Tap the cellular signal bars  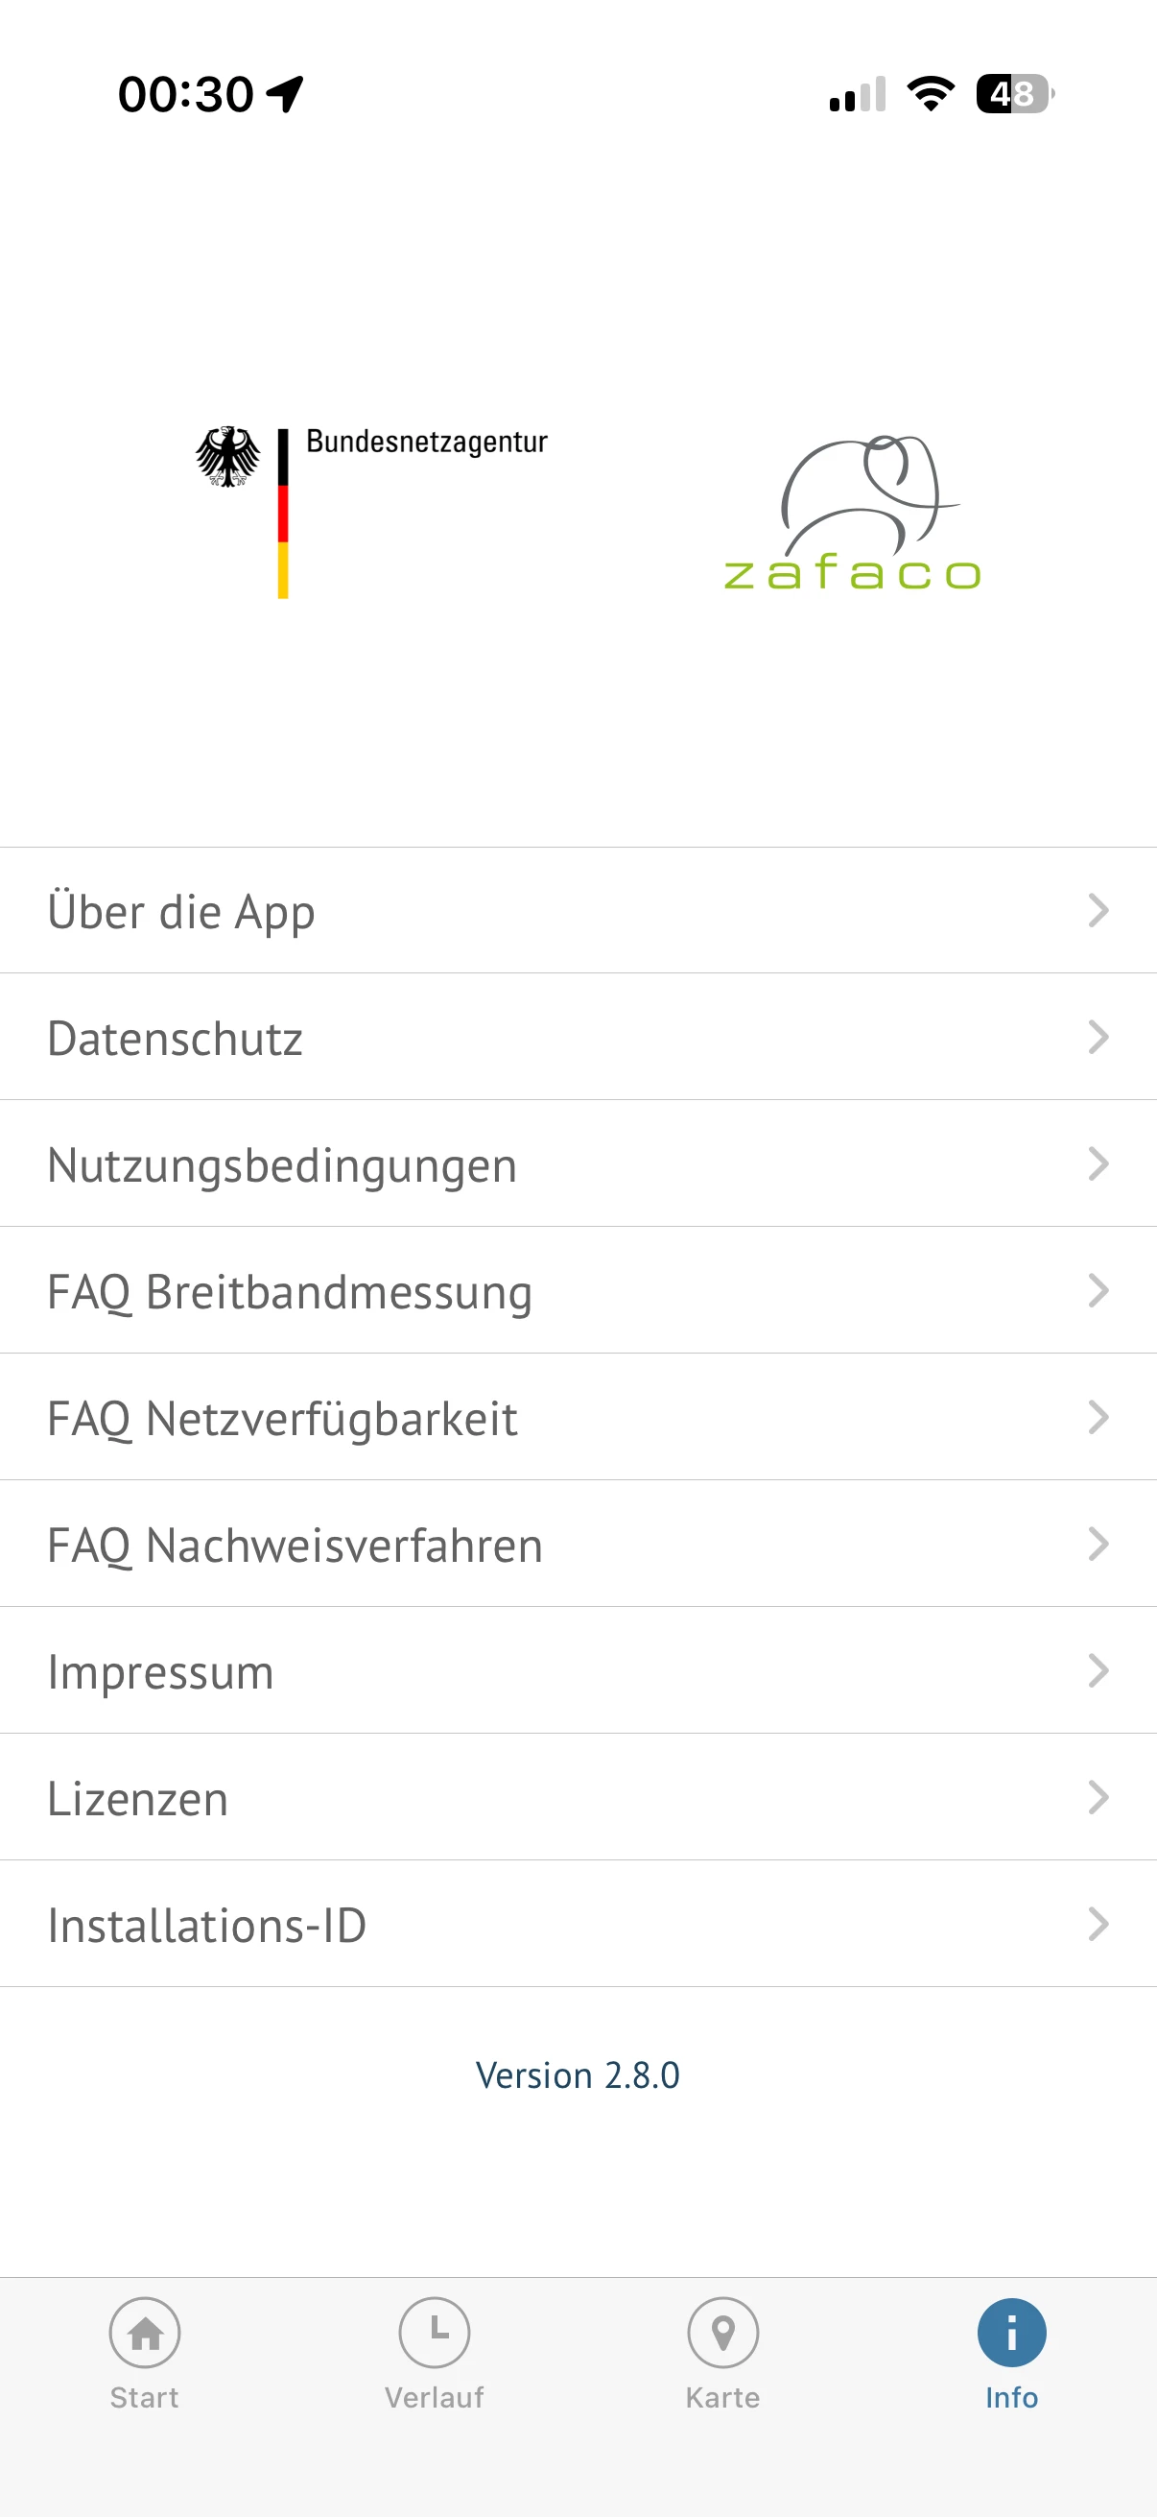[858, 95]
